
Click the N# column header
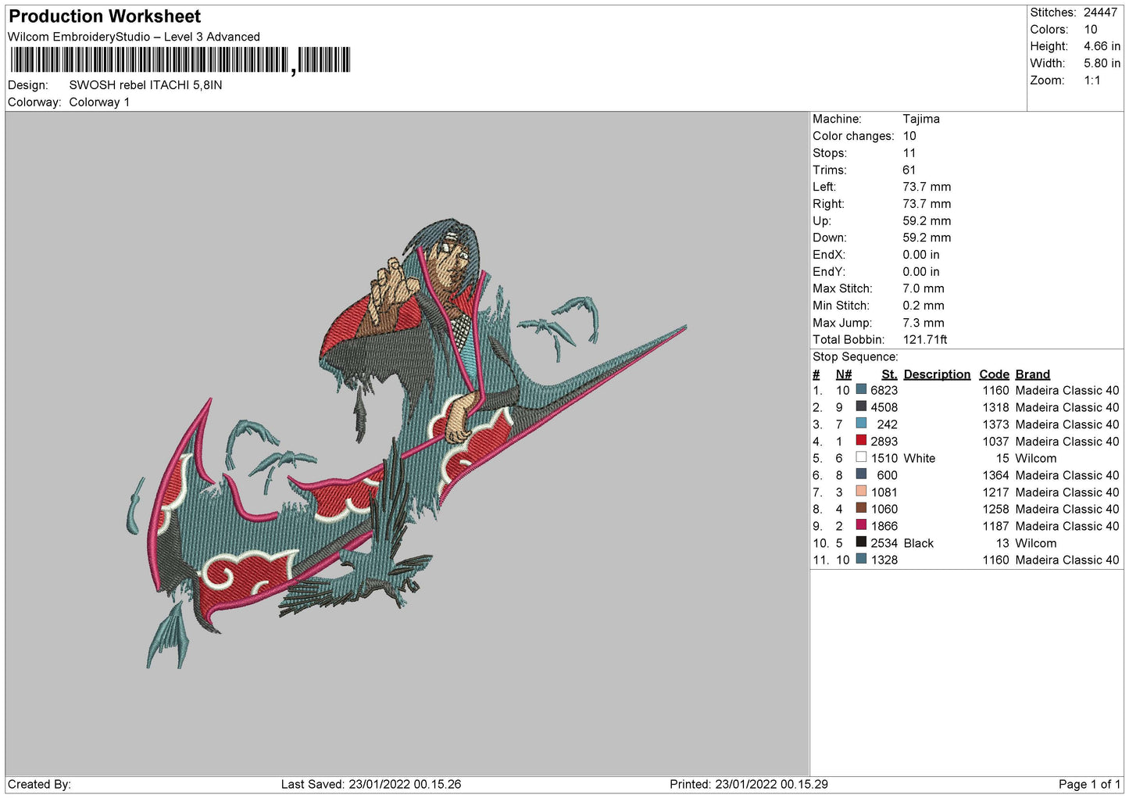click(843, 374)
